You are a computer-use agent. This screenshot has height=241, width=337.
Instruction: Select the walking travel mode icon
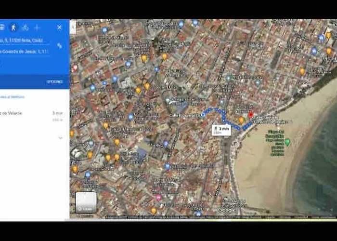[x=13, y=27]
